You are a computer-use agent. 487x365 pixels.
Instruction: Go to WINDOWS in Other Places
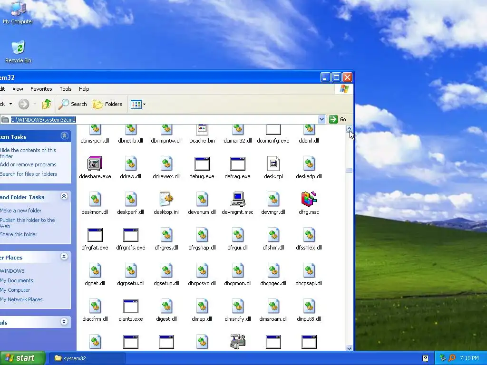point(12,271)
